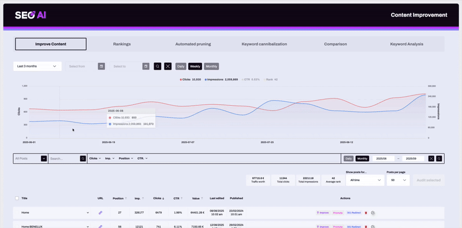Click the Average rank summary card

(333, 180)
